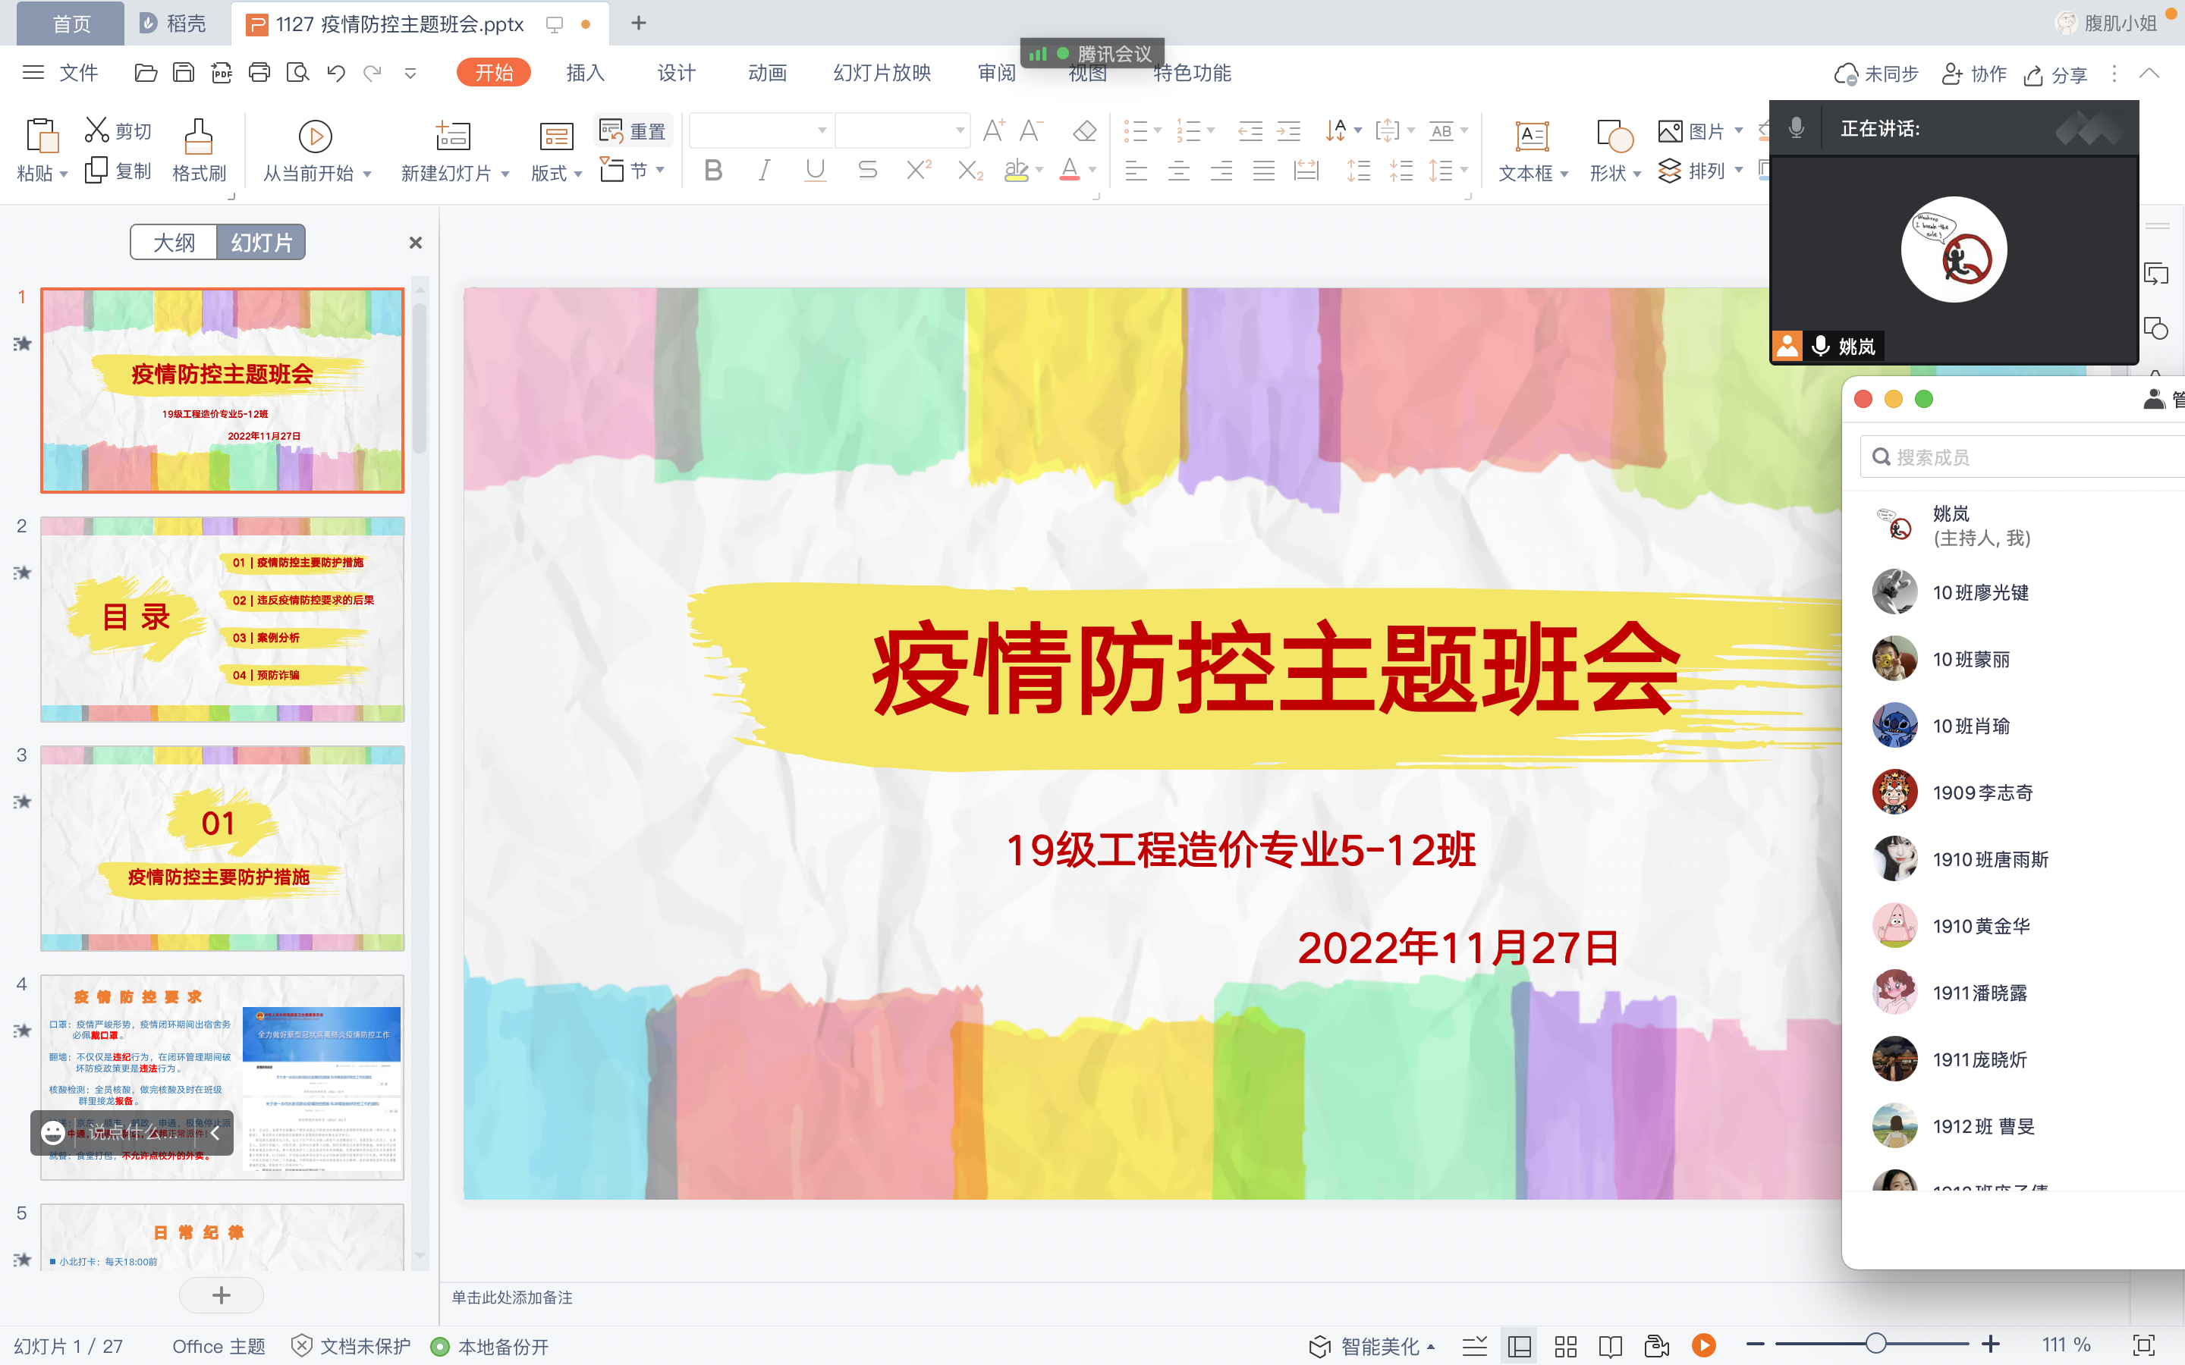Open reading view in status bar

[x=1610, y=1346]
